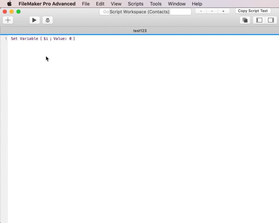This screenshot has height=223, width=279.
Task: Click the search field in the toolbar
Action: (145, 12)
